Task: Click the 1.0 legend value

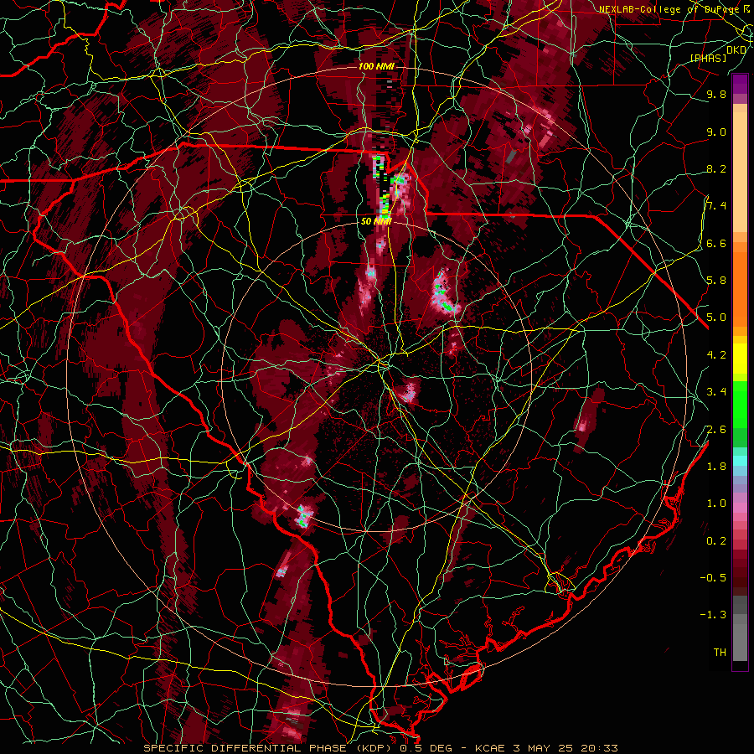Action: point(716,503)
